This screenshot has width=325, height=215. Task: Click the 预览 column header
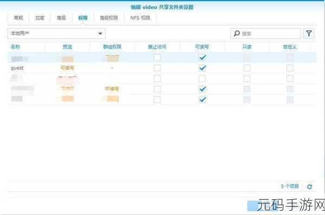click(x=67, y=46)
